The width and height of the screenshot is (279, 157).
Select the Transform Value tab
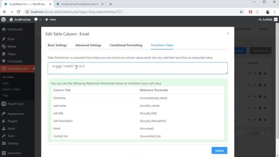pos(162,45)
